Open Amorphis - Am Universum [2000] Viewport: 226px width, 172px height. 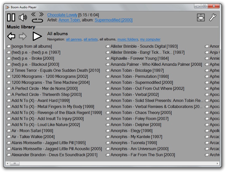[139, 149]
